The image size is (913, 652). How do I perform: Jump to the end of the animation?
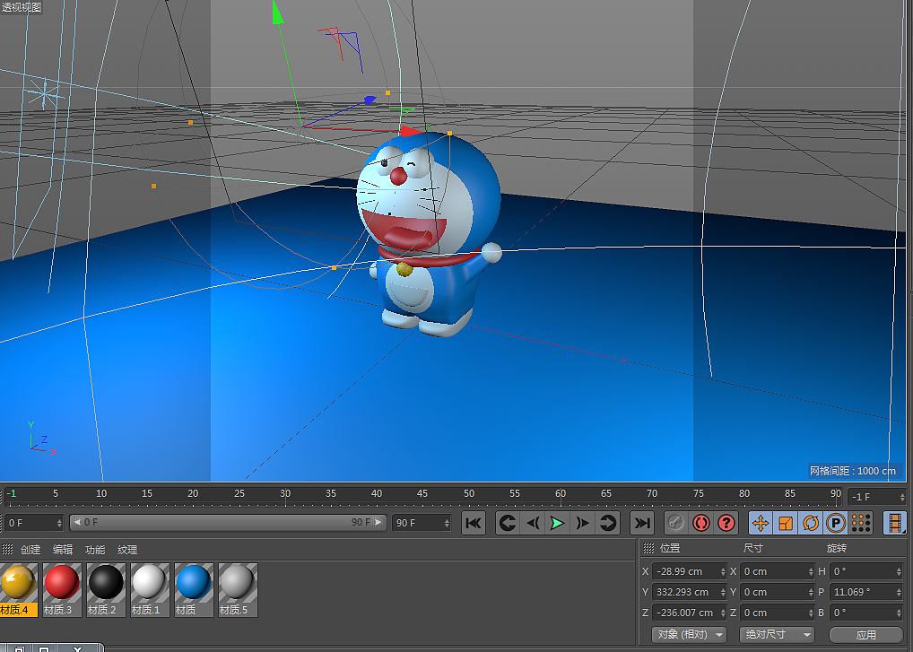pos(641,523)
